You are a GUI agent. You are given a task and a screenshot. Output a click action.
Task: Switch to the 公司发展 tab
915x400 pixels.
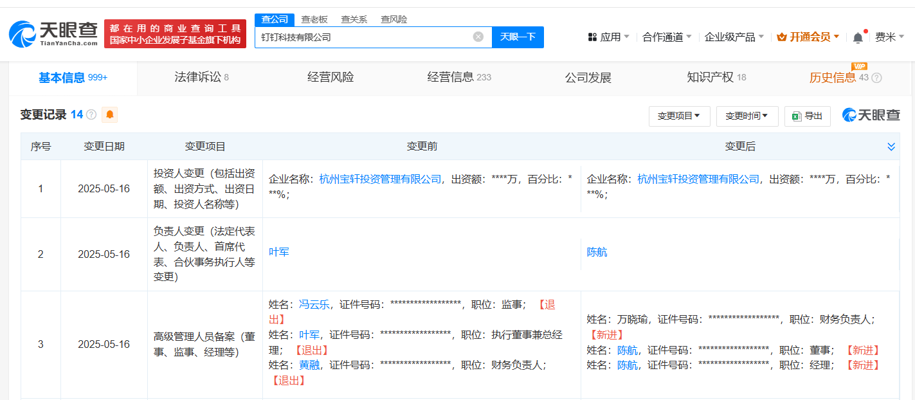click(x=588, y=78)
